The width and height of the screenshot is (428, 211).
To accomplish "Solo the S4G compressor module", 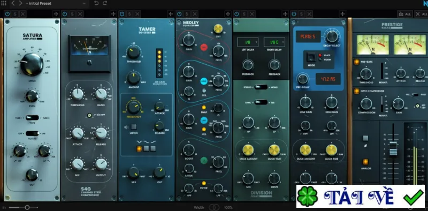I will pyautogui.click(x=72, y=14).
